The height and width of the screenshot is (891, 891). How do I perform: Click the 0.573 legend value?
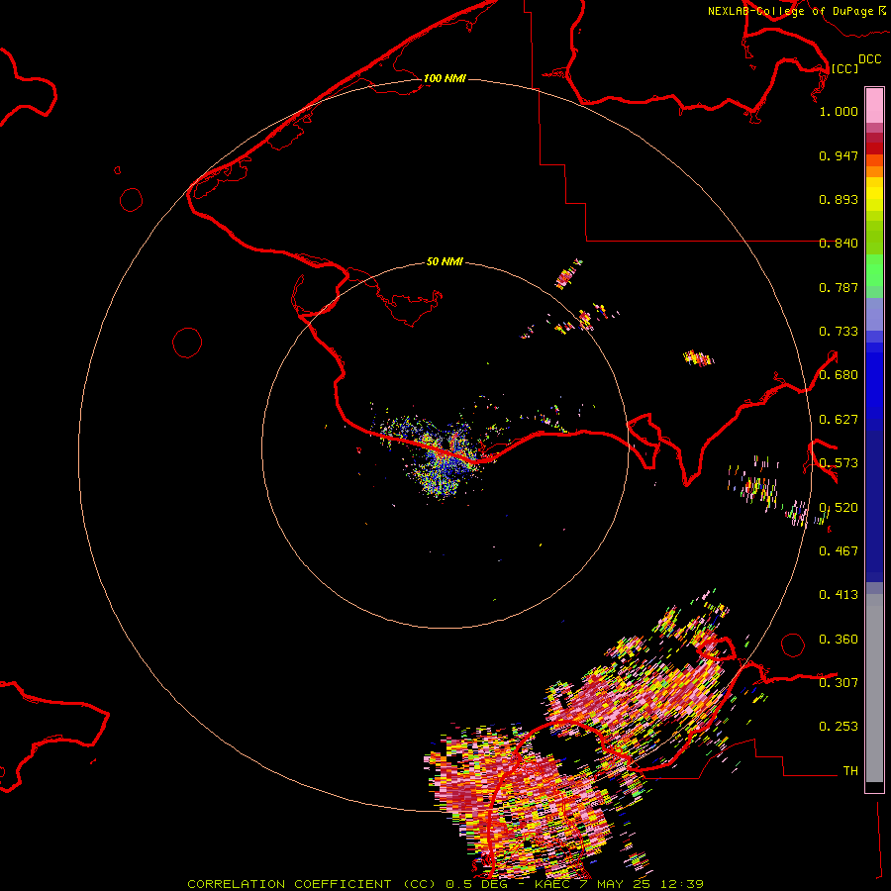pos(839,463)
